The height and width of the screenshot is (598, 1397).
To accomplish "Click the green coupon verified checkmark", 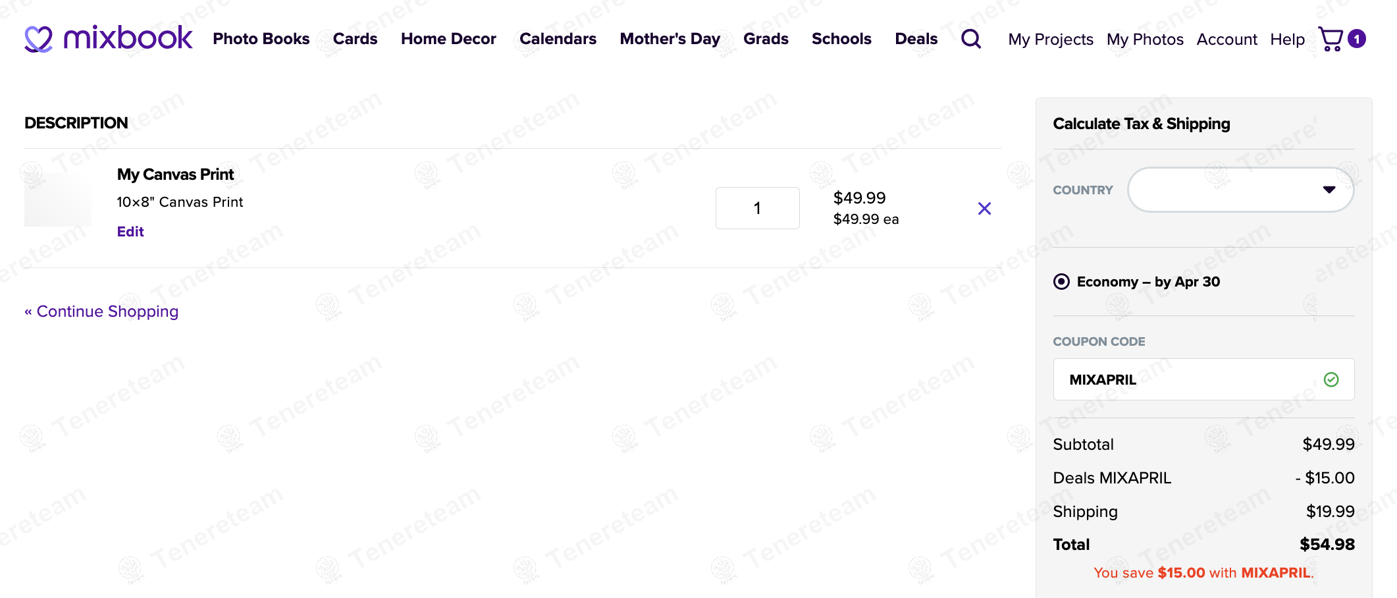I will (x=1331, y=379).
